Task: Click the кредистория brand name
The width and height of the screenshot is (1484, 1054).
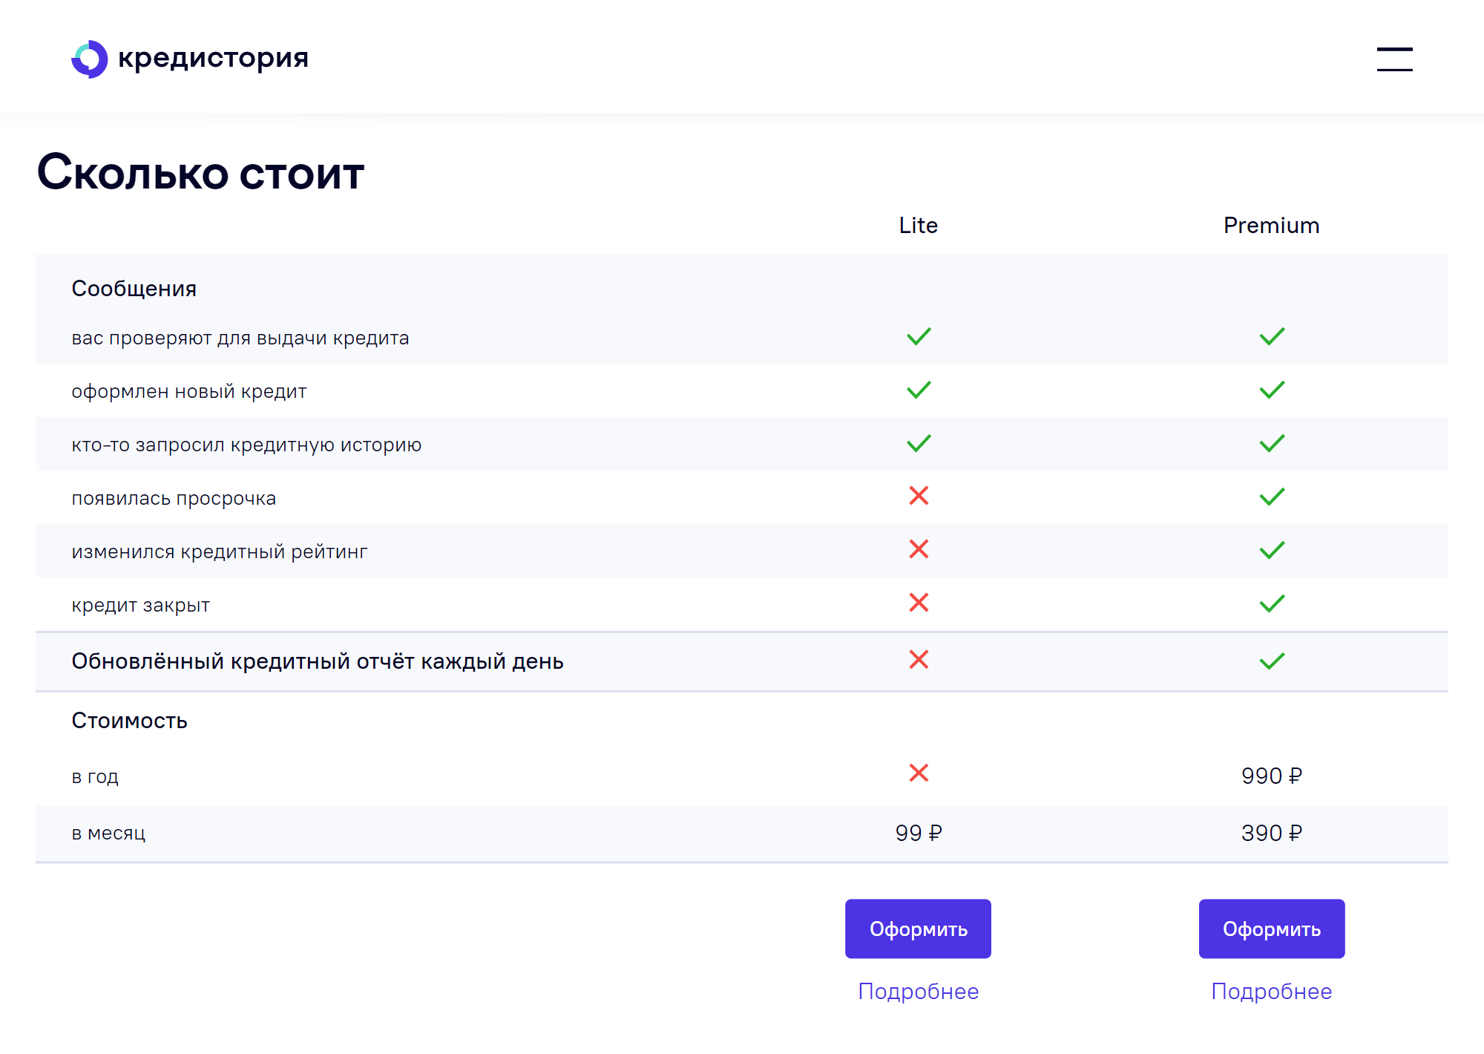Action: click(213, 58)
